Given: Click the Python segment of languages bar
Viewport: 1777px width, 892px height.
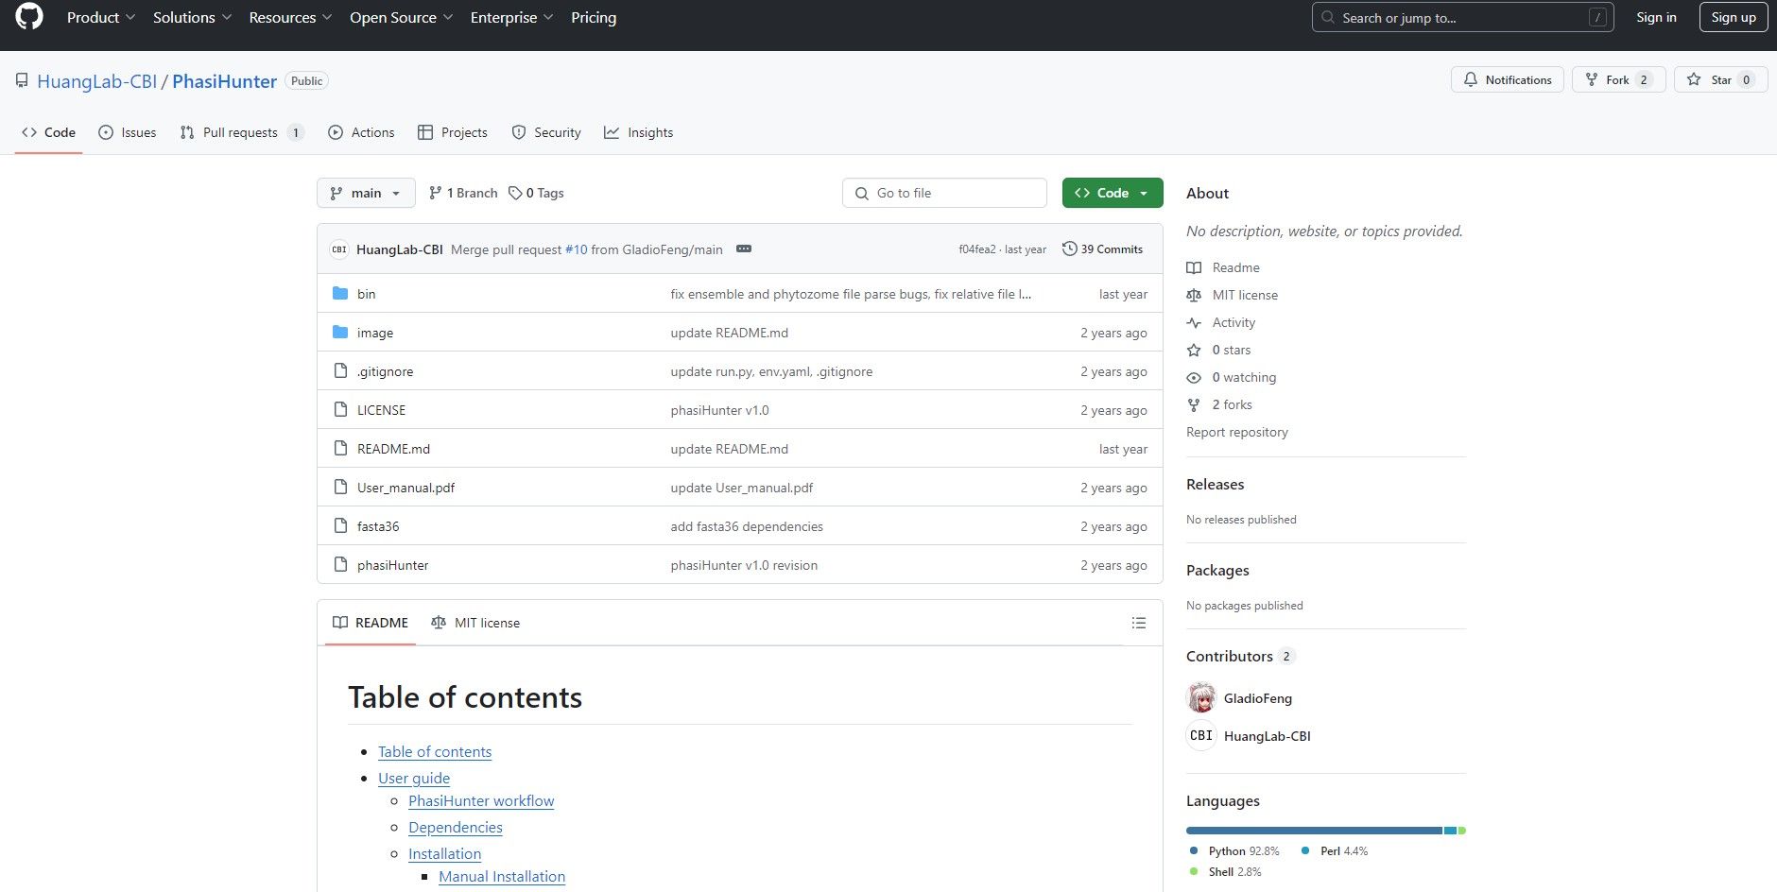Looking at the screenshot, I should [1314, 831].
